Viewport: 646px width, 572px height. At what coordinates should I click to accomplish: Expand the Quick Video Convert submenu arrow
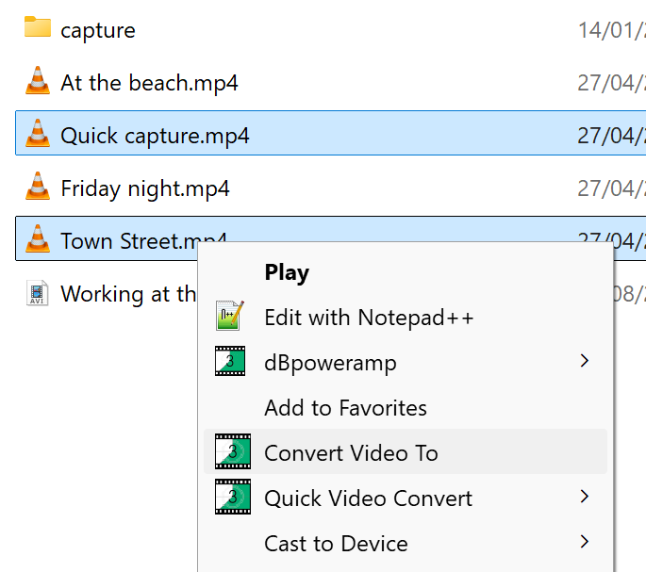(585, 498)
